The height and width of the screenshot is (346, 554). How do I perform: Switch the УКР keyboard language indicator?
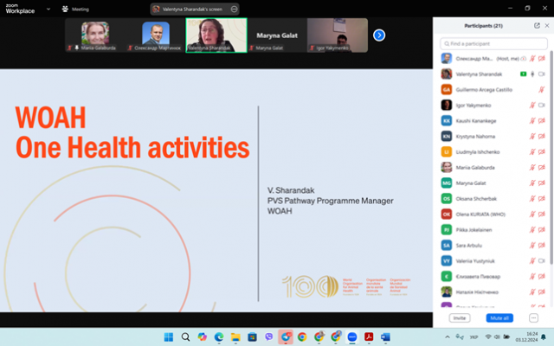tap(473, 337)
